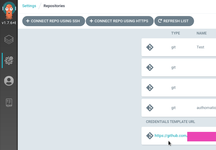
Task: Click the Argo CD octopus logo
Action: (9, 11)
